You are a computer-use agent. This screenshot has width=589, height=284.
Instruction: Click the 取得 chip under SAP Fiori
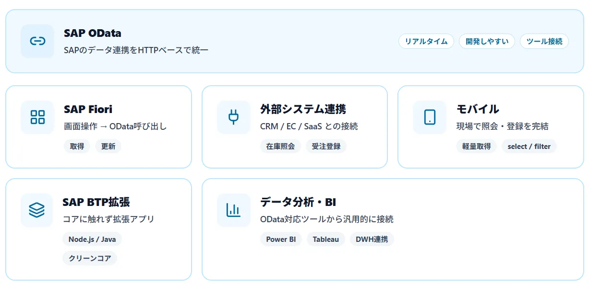click(x=77, y=147)
